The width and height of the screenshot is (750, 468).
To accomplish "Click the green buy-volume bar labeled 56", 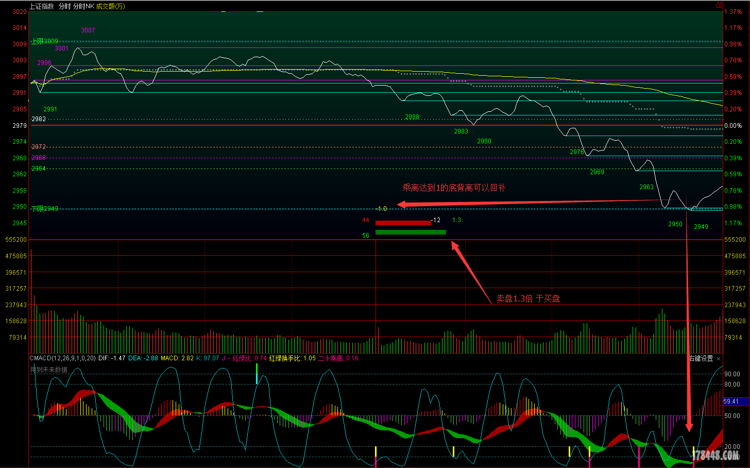I will (411, 232).
